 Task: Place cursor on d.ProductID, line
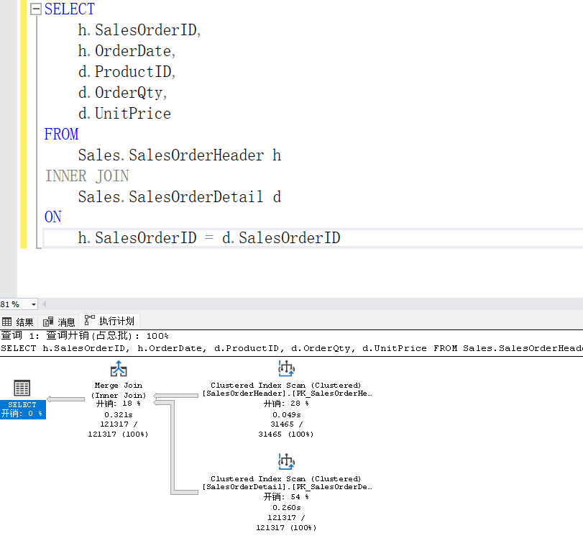pos(127,72)
